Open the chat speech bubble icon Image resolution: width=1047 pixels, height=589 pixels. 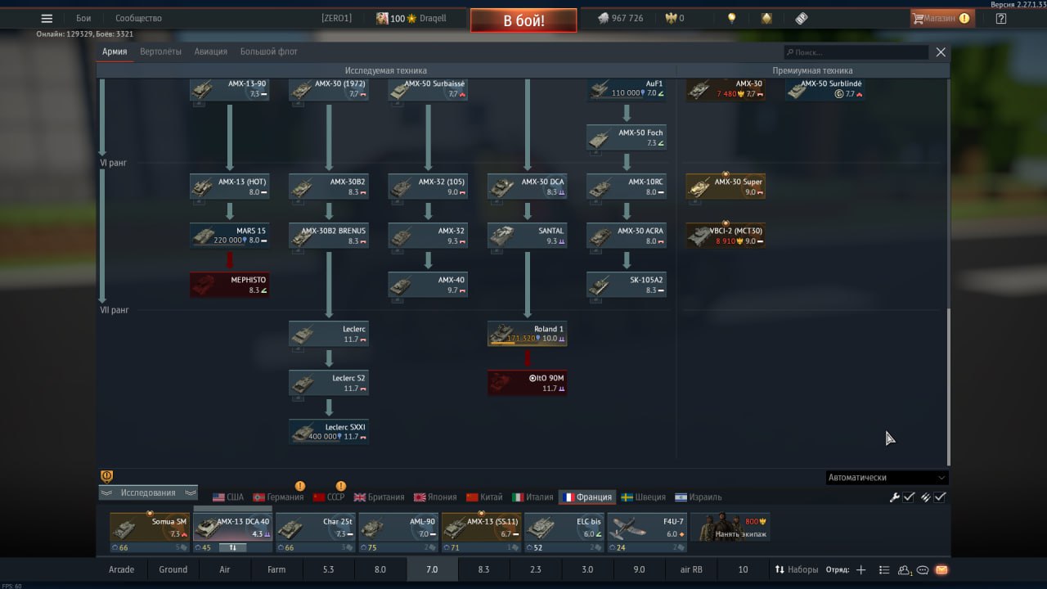(x=923, y=570)
